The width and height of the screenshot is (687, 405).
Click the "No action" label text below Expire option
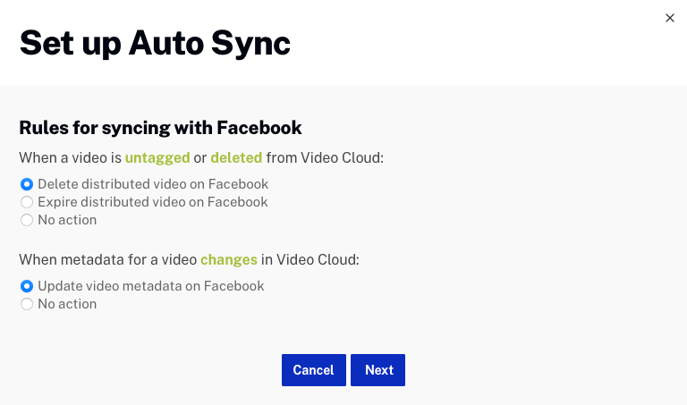point(67,220)
